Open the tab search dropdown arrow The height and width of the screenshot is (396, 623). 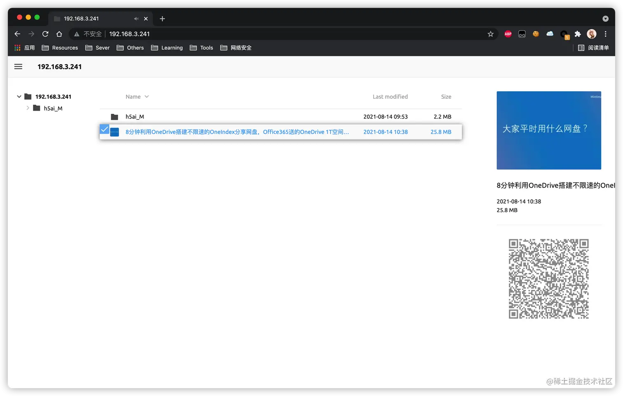[605, 19]
